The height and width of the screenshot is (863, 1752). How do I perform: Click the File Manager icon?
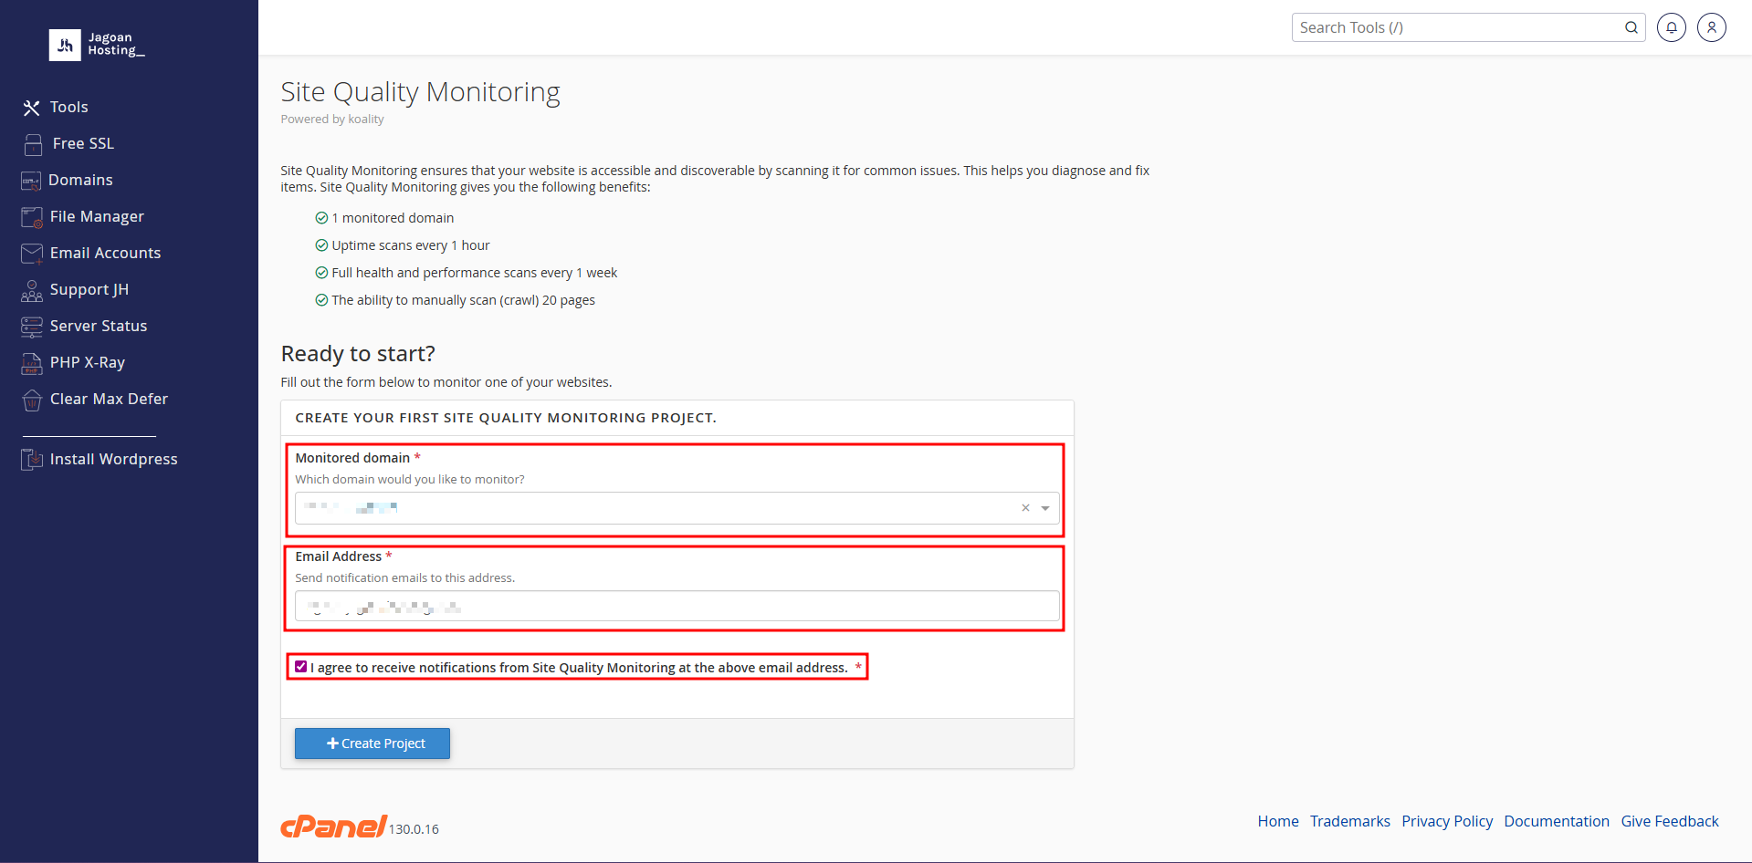pos(32,216)
